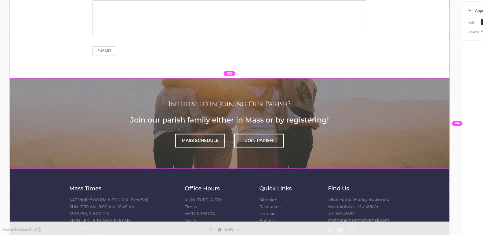Open the Resources quick link
483x235 pixels.
click(270, 207)
